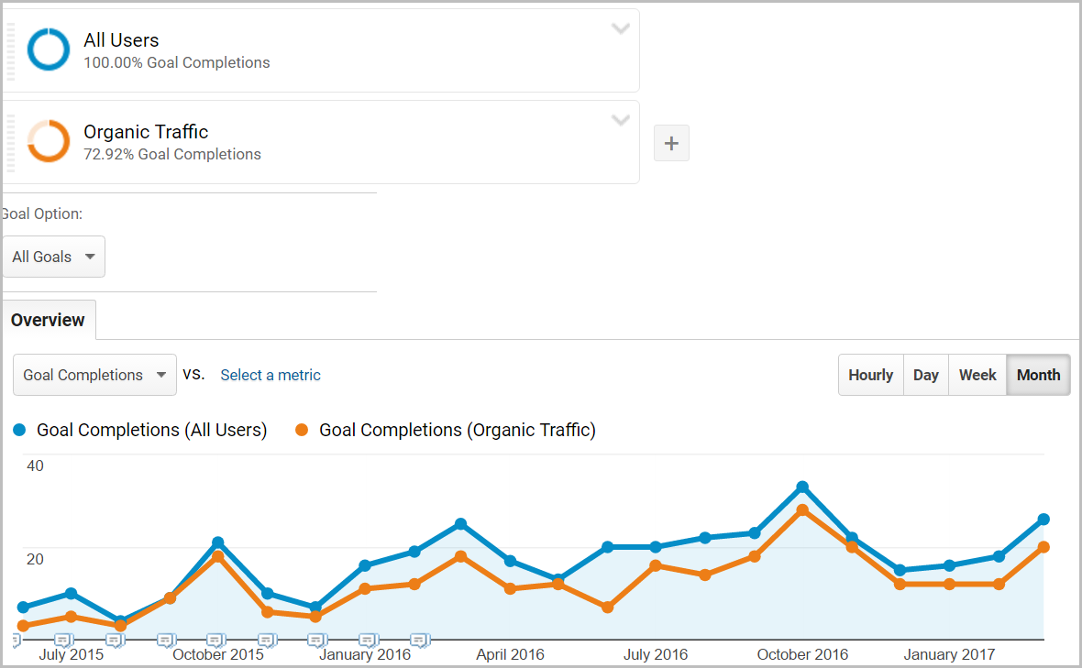Image resolution: width=1082 pixels, height=668 pixels.
Task: Select the Month view button
Action: click(1038, 375)
